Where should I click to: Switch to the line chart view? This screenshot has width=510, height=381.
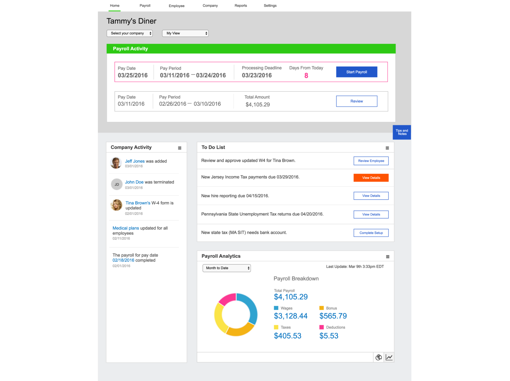click(389, 357)
